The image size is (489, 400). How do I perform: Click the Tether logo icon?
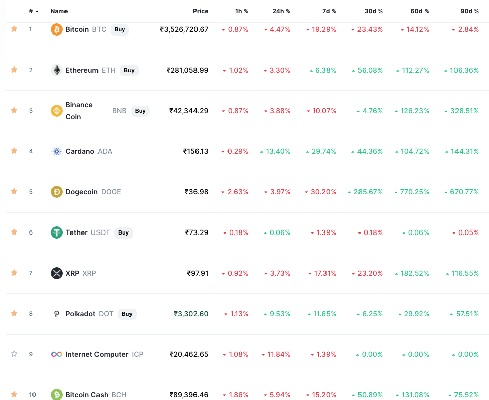(x=57, y=232)
